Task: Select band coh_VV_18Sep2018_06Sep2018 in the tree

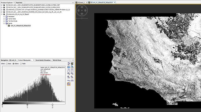Action: (x=21, y=26)
